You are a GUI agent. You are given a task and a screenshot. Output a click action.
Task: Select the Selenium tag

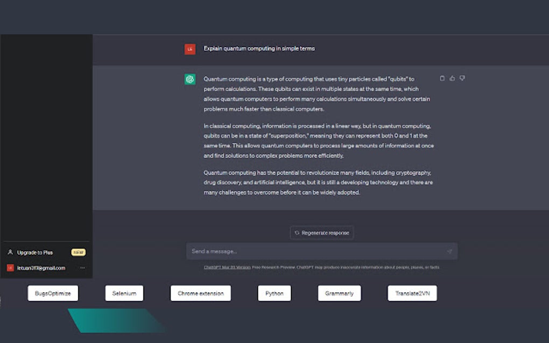tap(124, 293)
